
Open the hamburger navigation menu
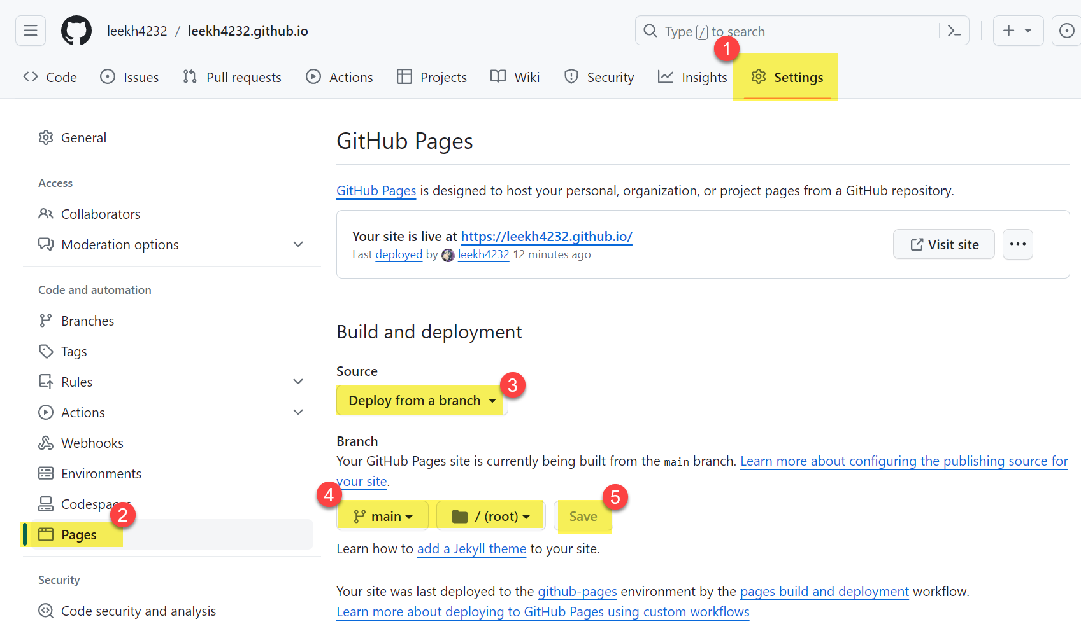point(31,31)
